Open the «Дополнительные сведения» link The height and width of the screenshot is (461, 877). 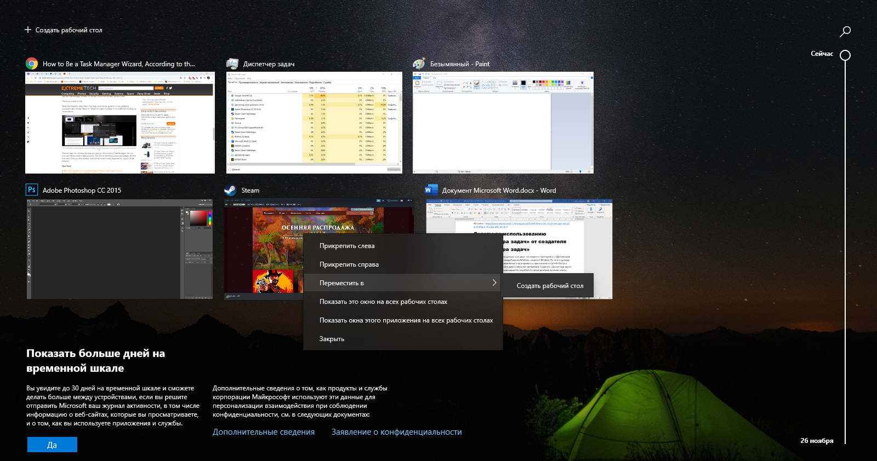point(264,432)
